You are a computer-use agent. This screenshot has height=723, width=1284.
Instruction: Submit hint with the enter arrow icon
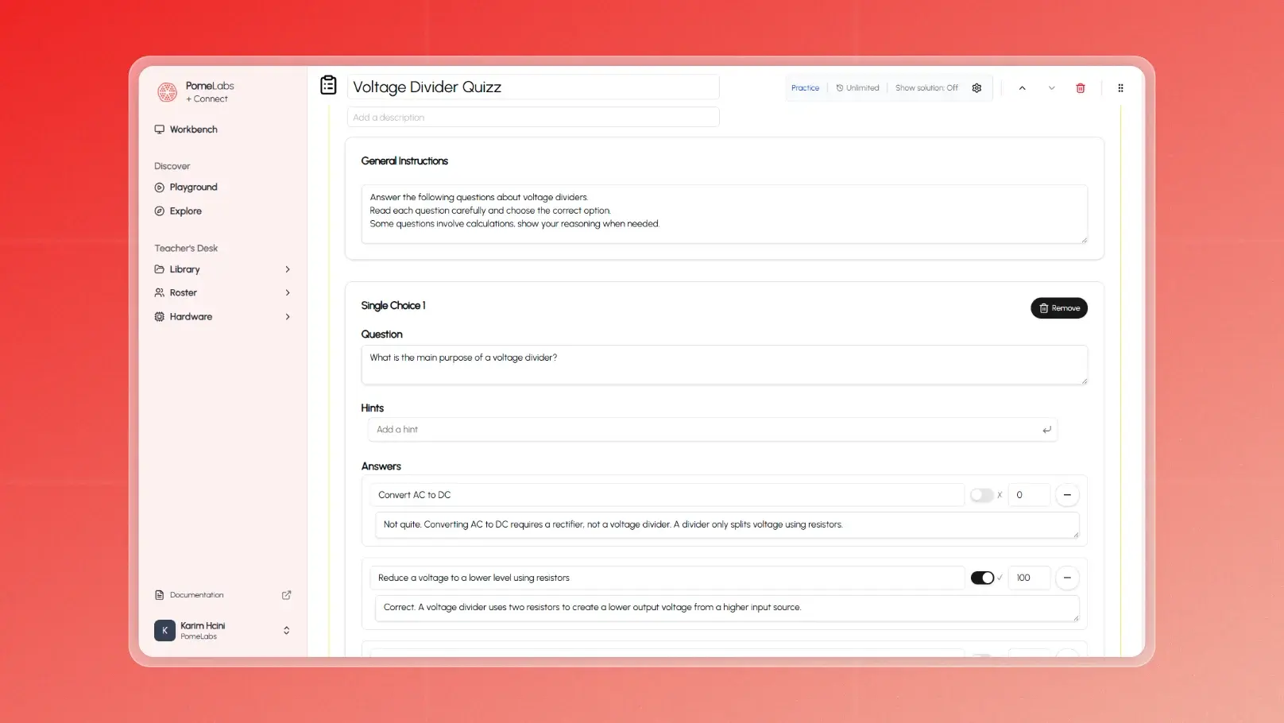point(1046,430)
